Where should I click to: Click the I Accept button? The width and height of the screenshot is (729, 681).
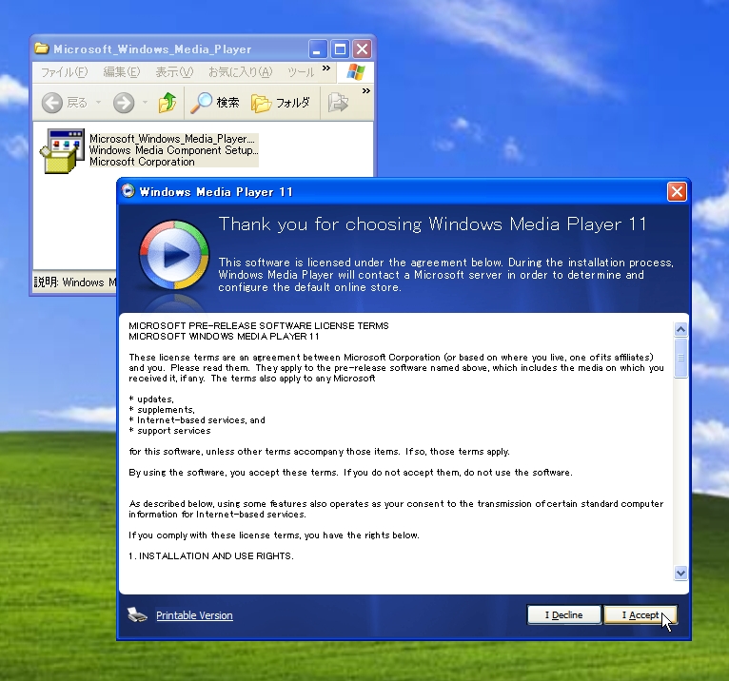(x=640, y=615)
